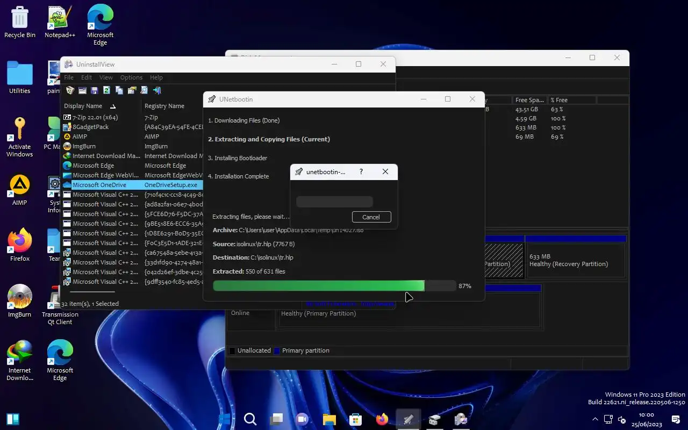Click the Exit door icon in UninstallView toolbar
Image resolution: width=688 pixels, height=430 pixels.
click(x=157, y=90)
